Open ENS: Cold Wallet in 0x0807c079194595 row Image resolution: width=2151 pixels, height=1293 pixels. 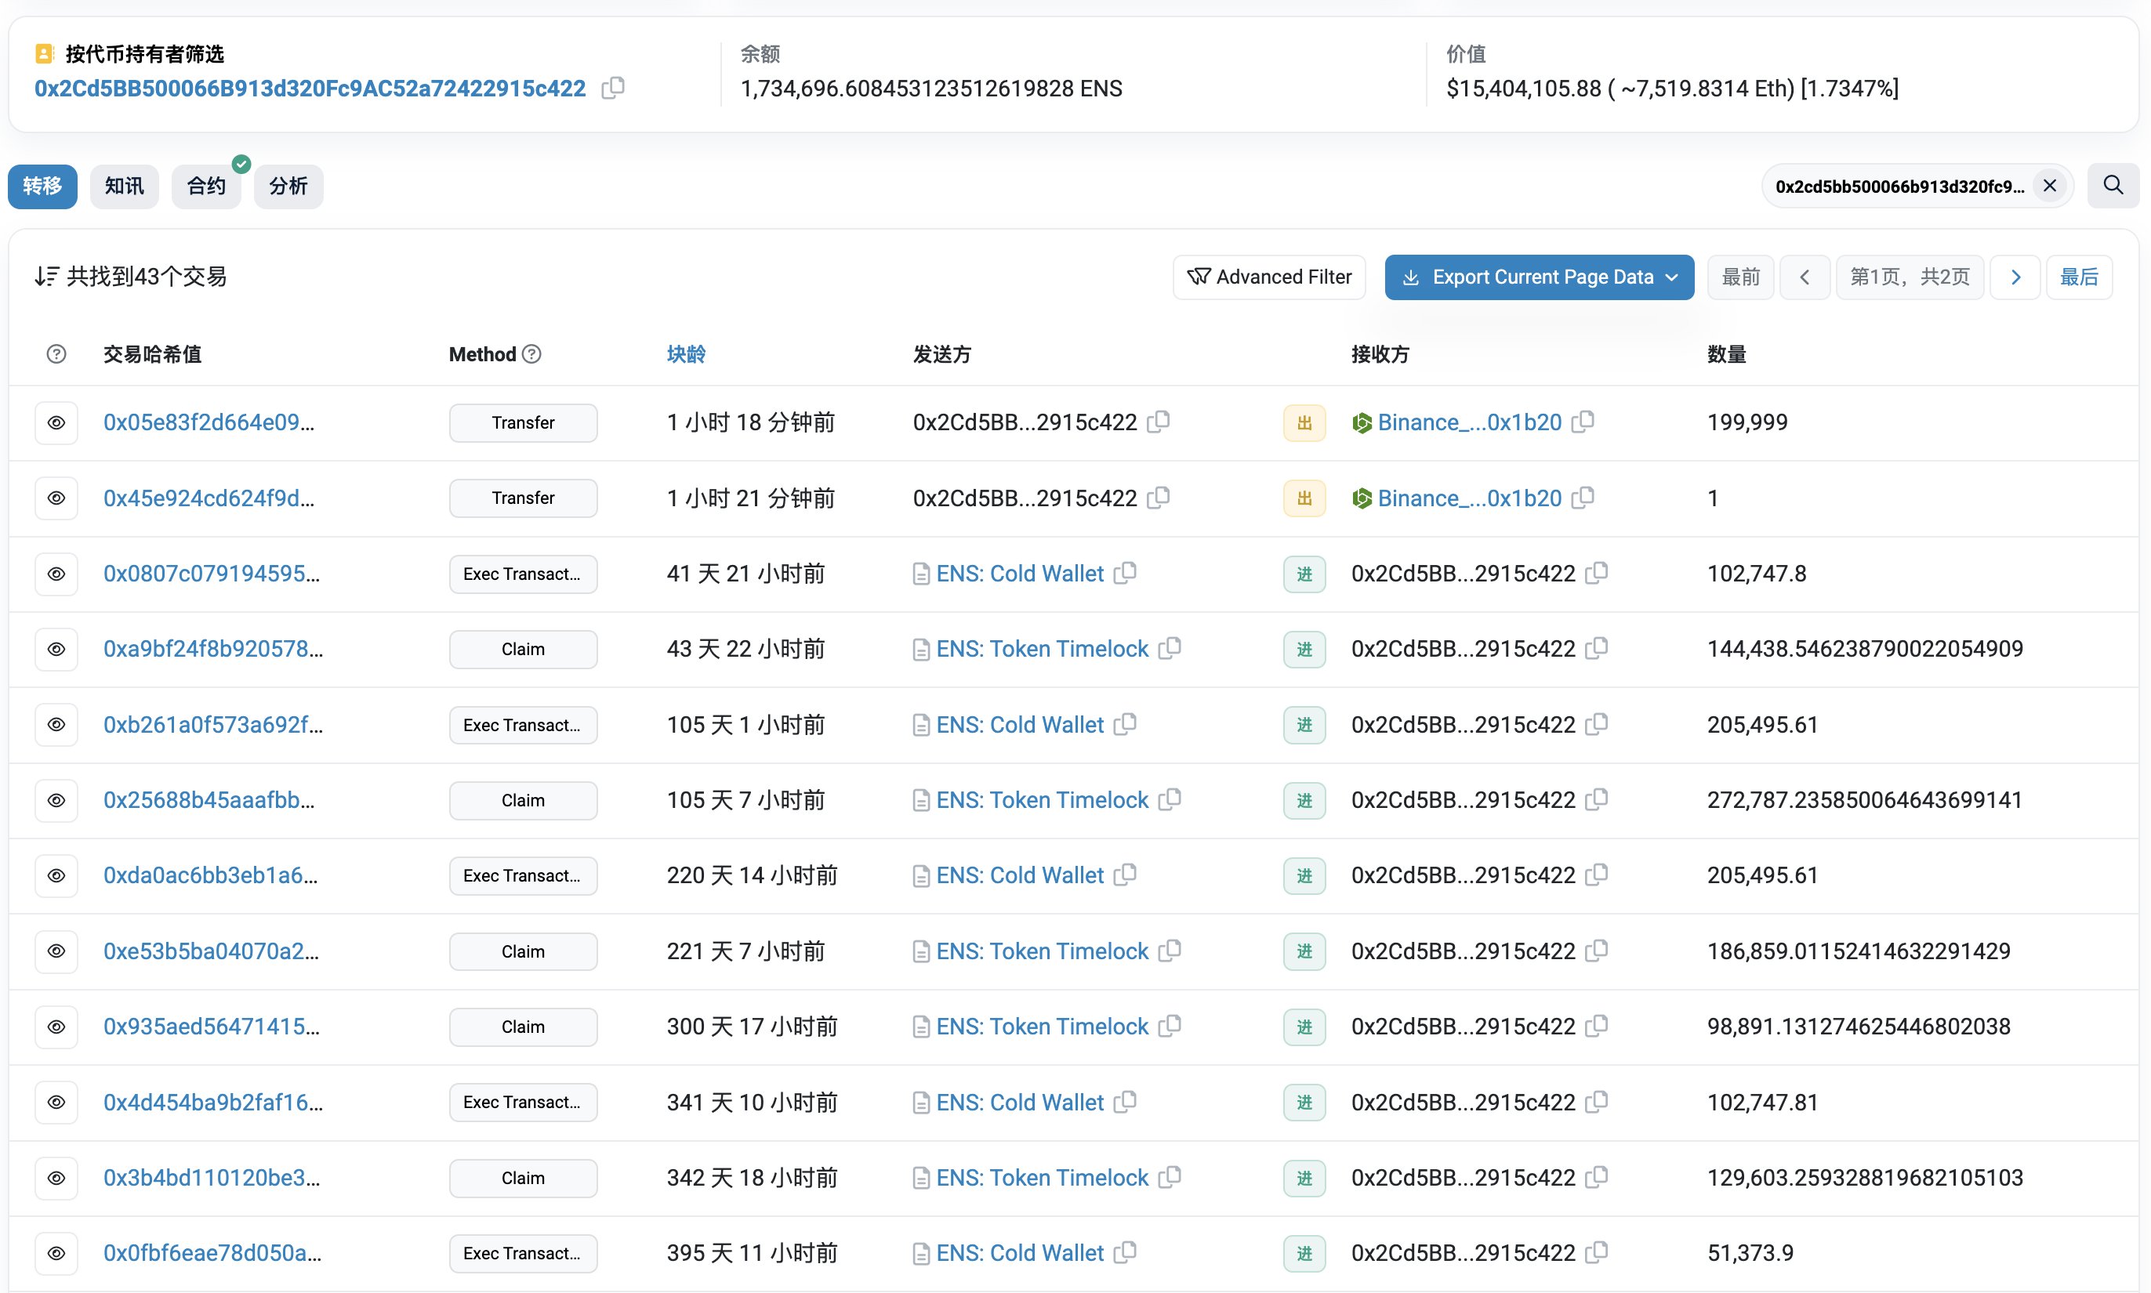click(x=1020, y=574)
